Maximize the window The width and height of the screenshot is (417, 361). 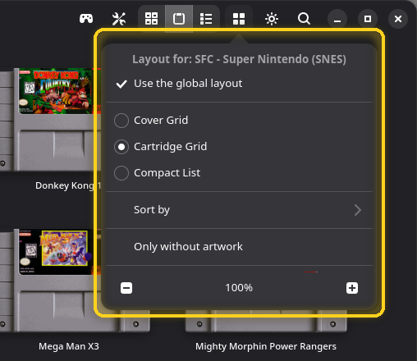click(x=368, y=19)
